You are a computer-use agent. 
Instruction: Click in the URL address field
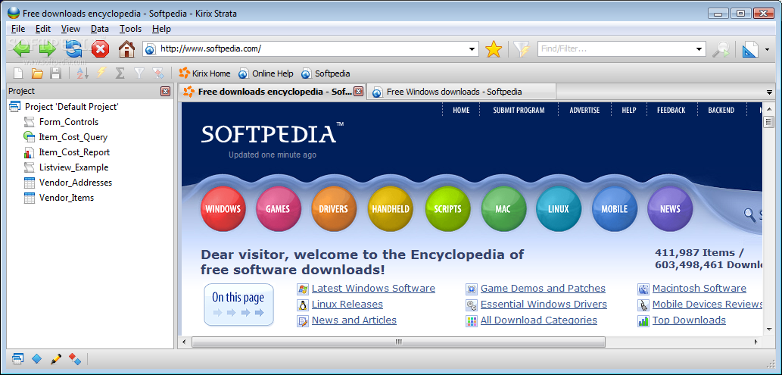(x=312, y=49)
